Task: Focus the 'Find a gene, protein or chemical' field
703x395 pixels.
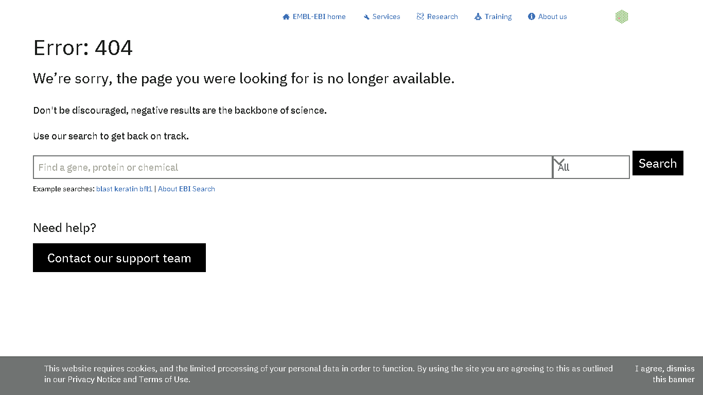Action: (x=292, y=167)
